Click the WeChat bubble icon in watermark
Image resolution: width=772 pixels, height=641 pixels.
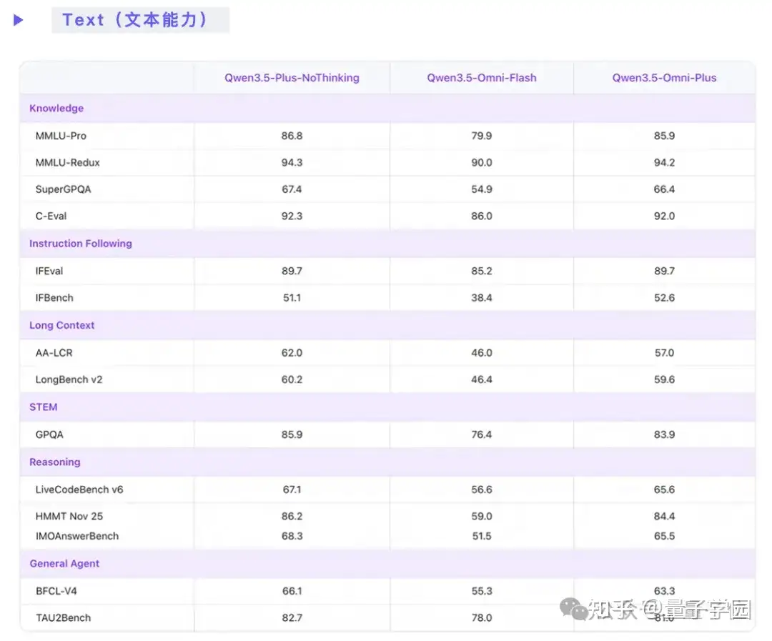pyautogui.click(x=573, y=609)
